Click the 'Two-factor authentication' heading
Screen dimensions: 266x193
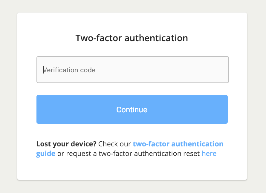coord(132,38)
